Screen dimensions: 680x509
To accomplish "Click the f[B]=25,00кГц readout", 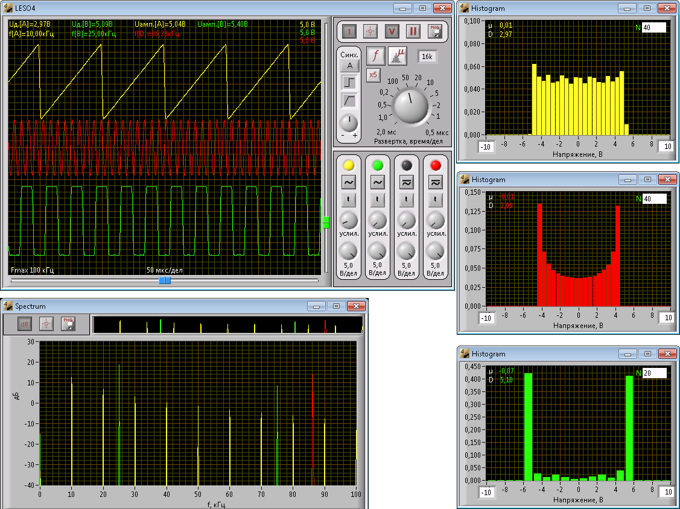I will tap(94, 33).
